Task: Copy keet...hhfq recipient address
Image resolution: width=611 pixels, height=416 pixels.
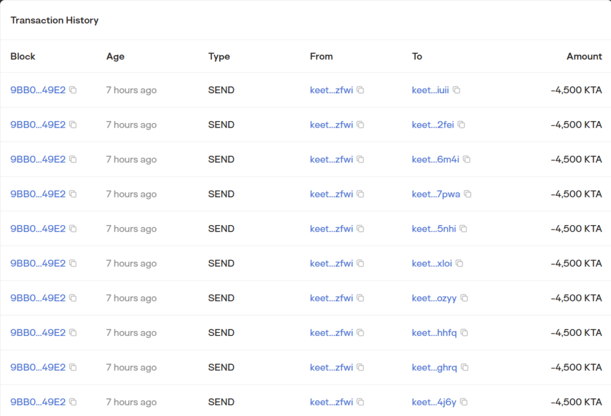Action: pyautogui.click(x=464, y=333)
